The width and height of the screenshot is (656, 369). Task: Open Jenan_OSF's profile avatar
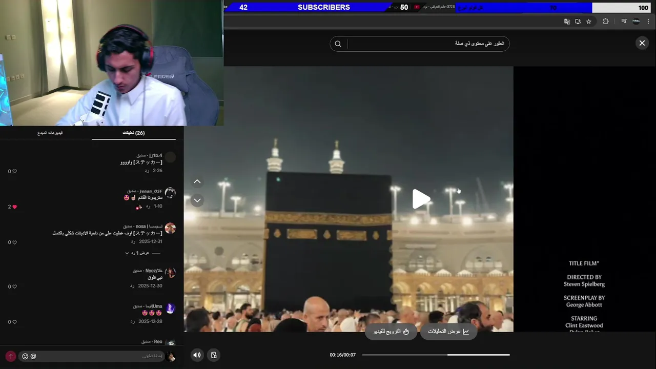[170, 193]
